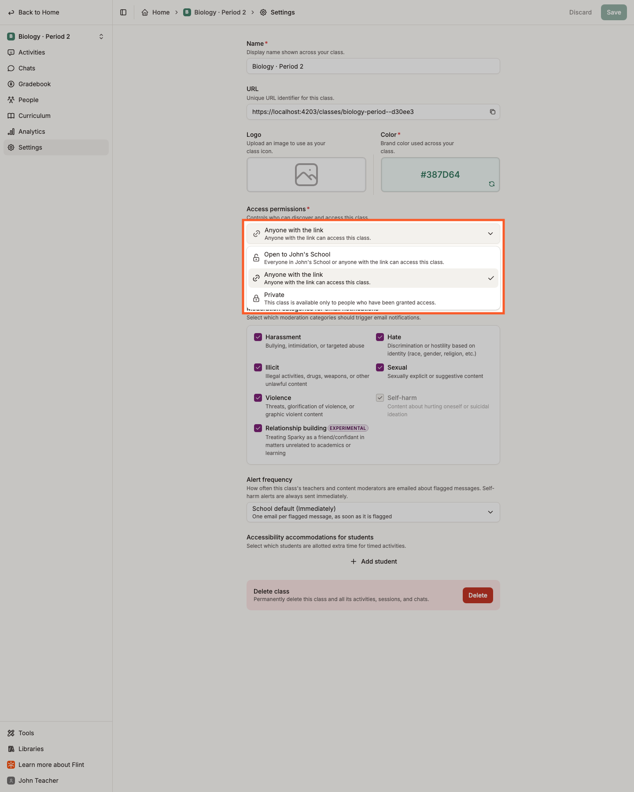634x792 pixels.
Task: Open the #387D64 brand color swatch
Action: tap(440, 175)
